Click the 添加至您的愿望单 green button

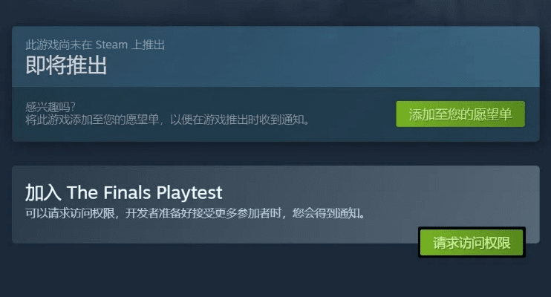(x=460, y=114)
